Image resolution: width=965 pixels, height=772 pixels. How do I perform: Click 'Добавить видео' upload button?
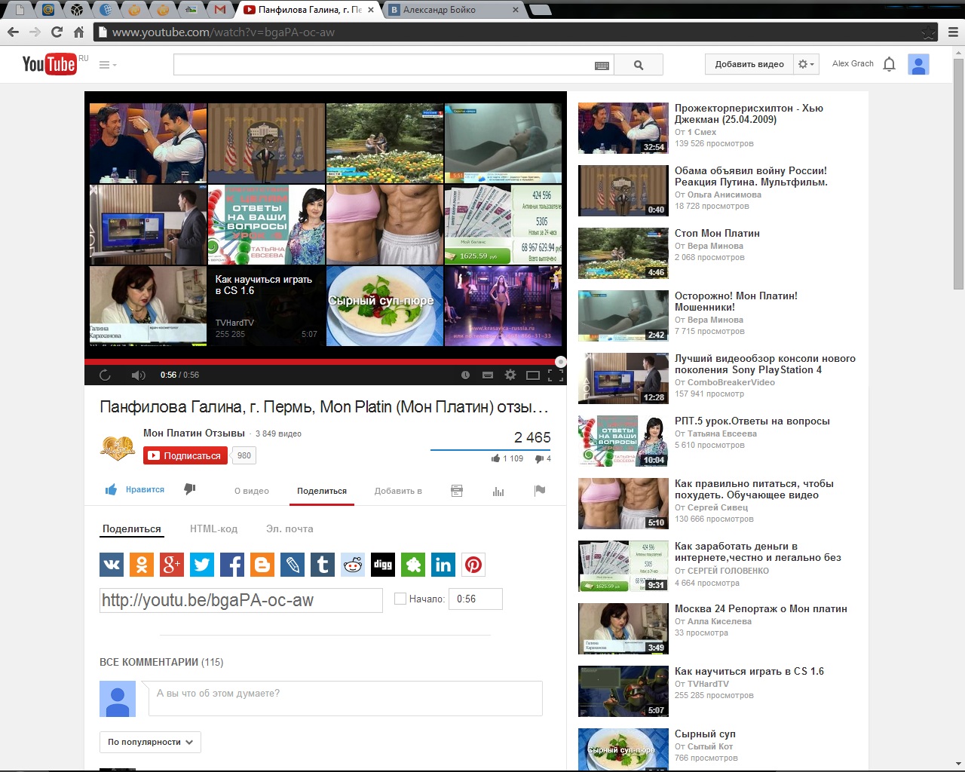point(749,64)
